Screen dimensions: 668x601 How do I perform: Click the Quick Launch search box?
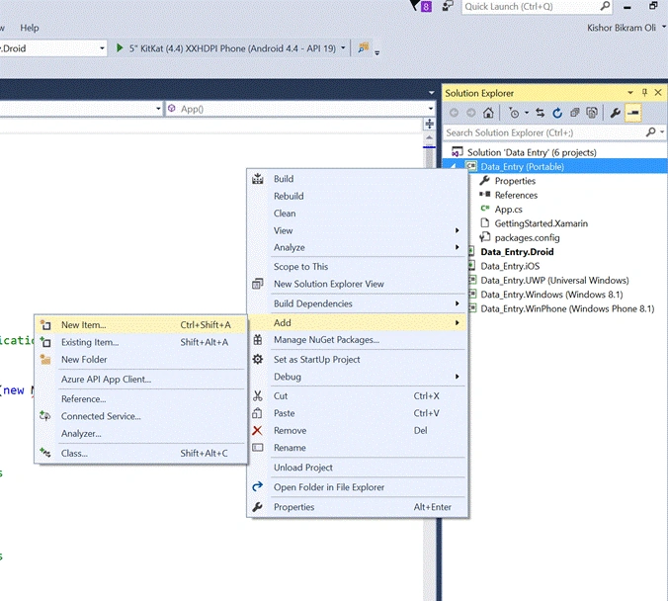[537, 6]
